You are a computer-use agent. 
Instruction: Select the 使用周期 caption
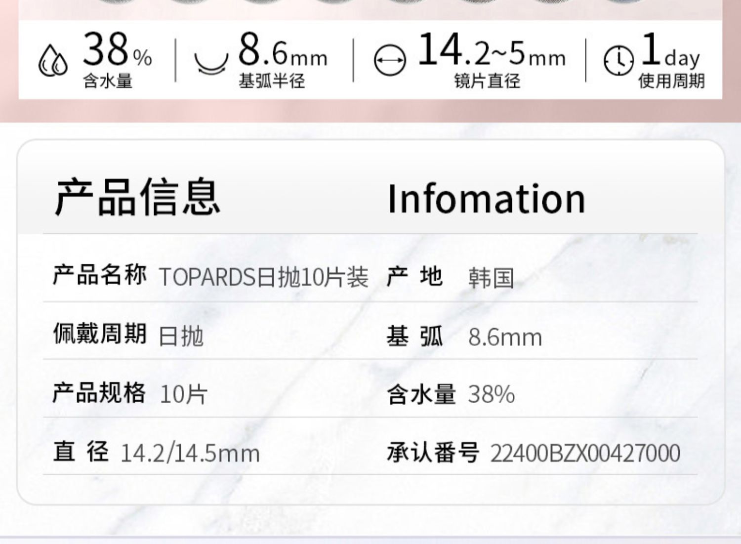(671, 81)
